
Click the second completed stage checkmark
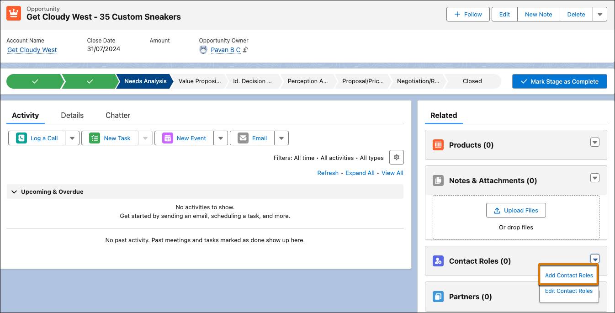point(90,81)
